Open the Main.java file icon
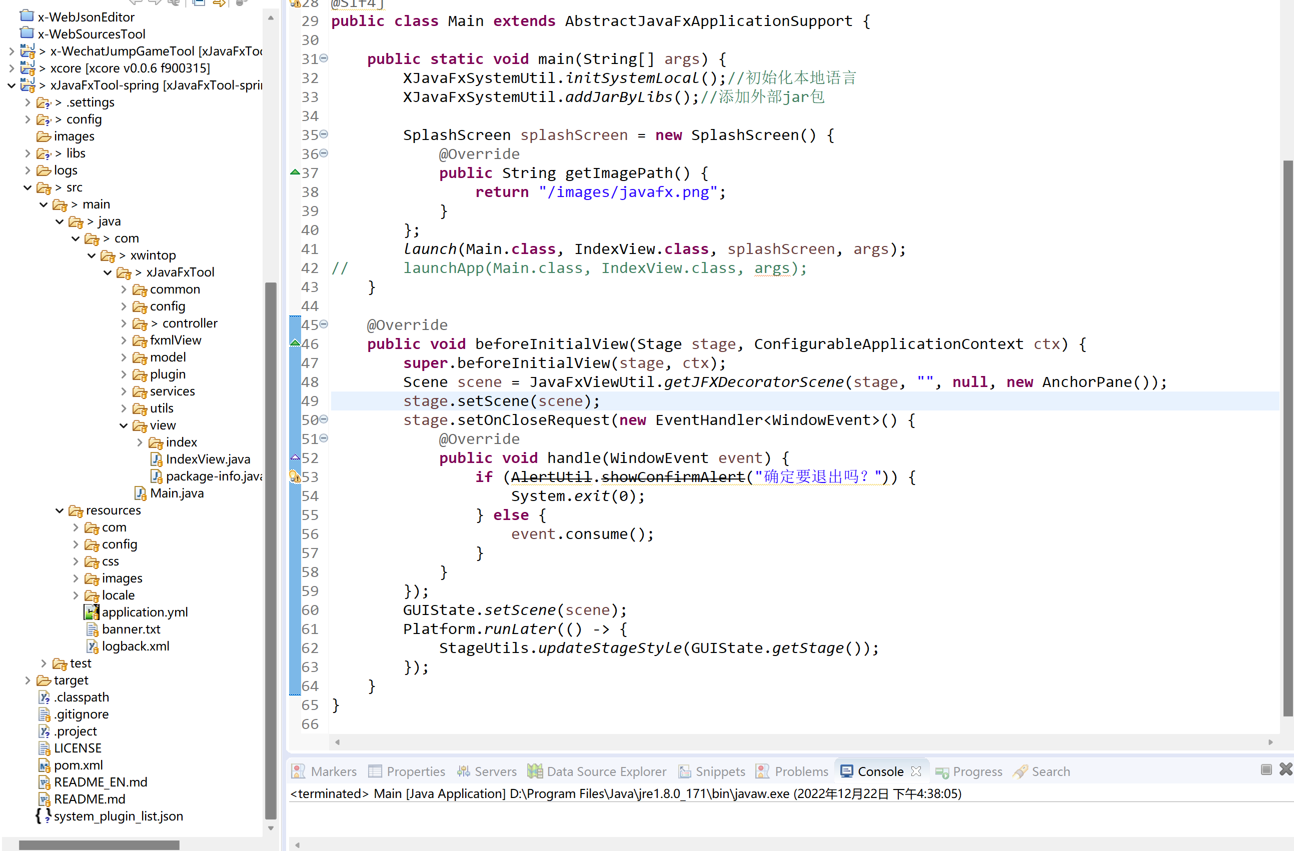 tap(140, 493)
